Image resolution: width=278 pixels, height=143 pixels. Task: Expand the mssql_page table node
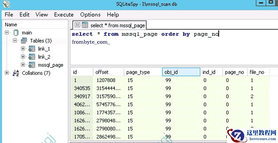tap(23, 65)
